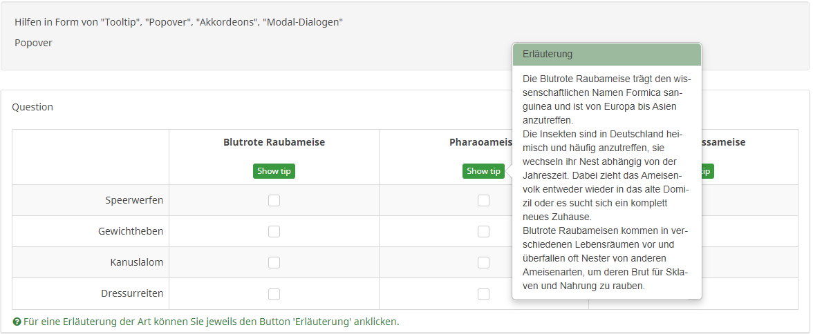
Task: Click the partially hidden third Show tip button
Action: 709,171
